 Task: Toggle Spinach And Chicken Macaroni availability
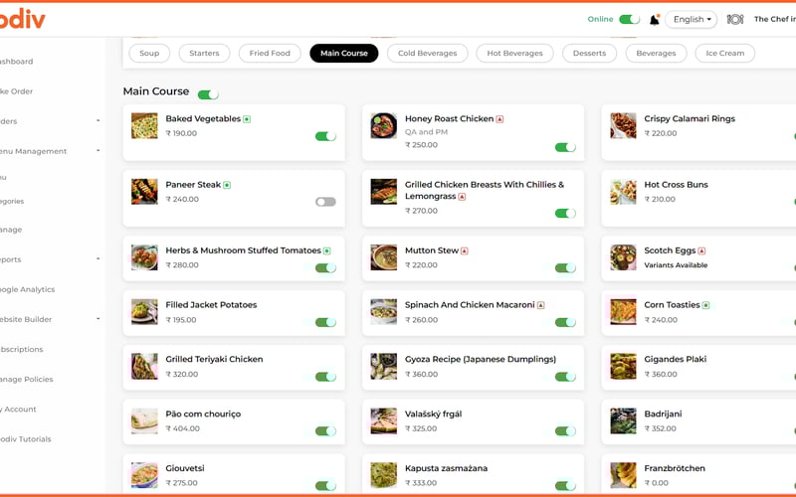click(x=565, y=322)
